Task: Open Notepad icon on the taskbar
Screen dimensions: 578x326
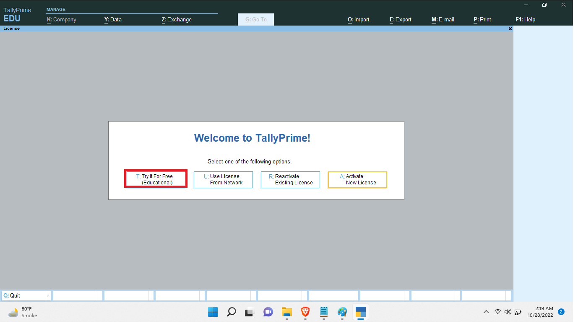Action: (x=323, y=312)
